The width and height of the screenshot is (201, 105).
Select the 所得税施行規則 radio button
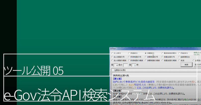[x=129, y=60]
